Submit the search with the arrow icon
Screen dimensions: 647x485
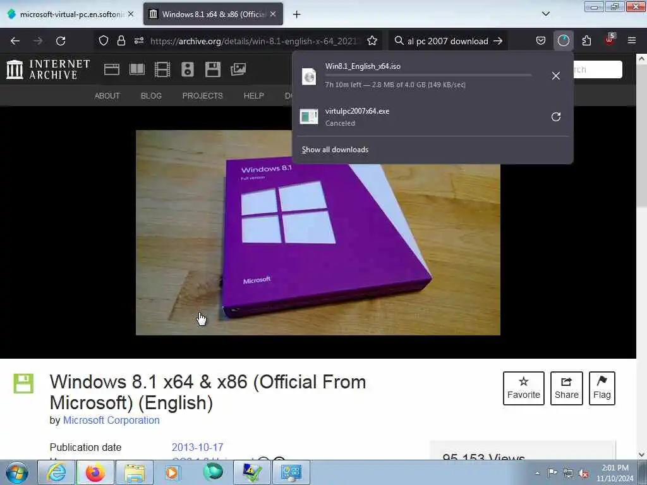tap(498, 41)
